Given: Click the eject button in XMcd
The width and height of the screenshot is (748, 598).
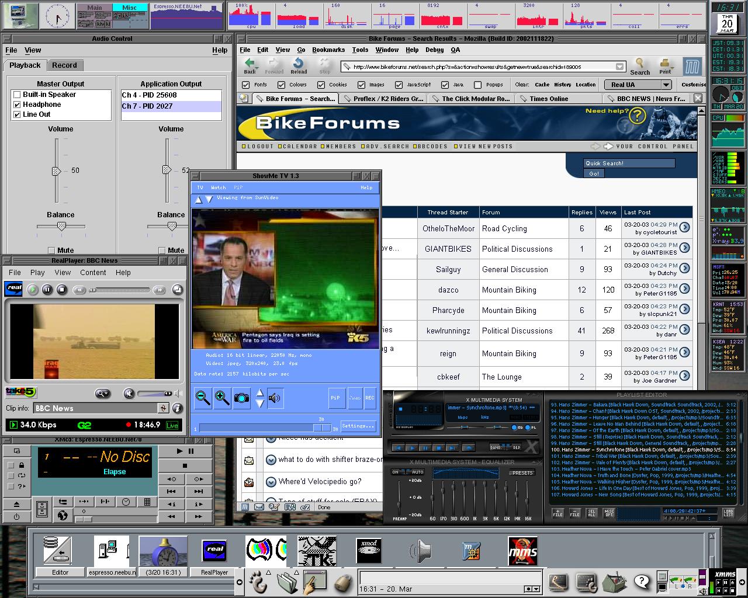Looking at the screenshot, I should (x=17, y=503).
